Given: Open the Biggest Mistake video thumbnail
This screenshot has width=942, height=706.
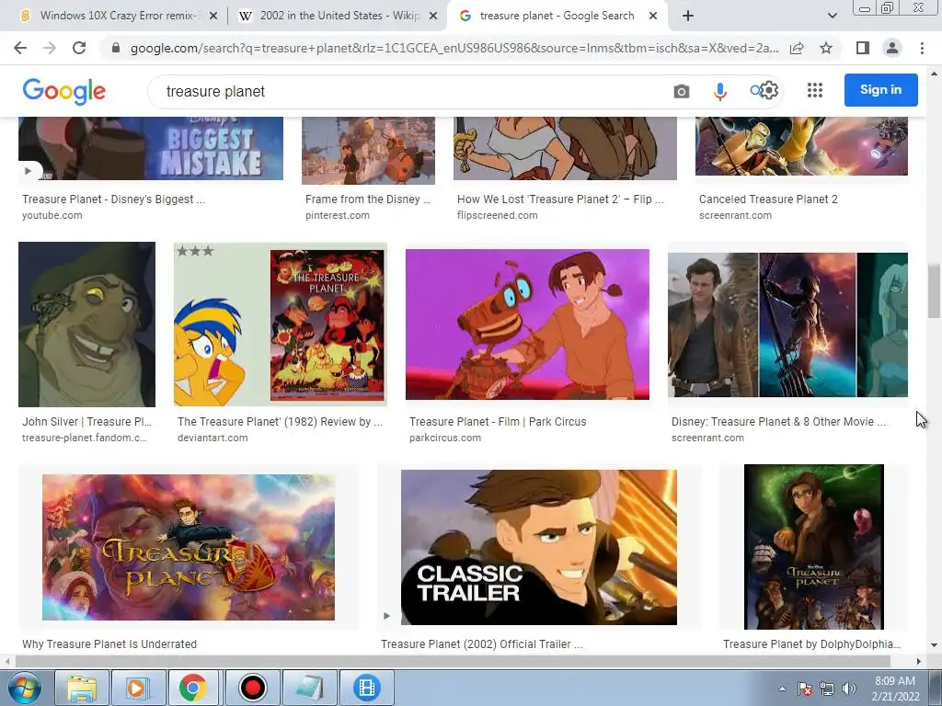Looking at the screenshot, I should [x=151, y=148].
